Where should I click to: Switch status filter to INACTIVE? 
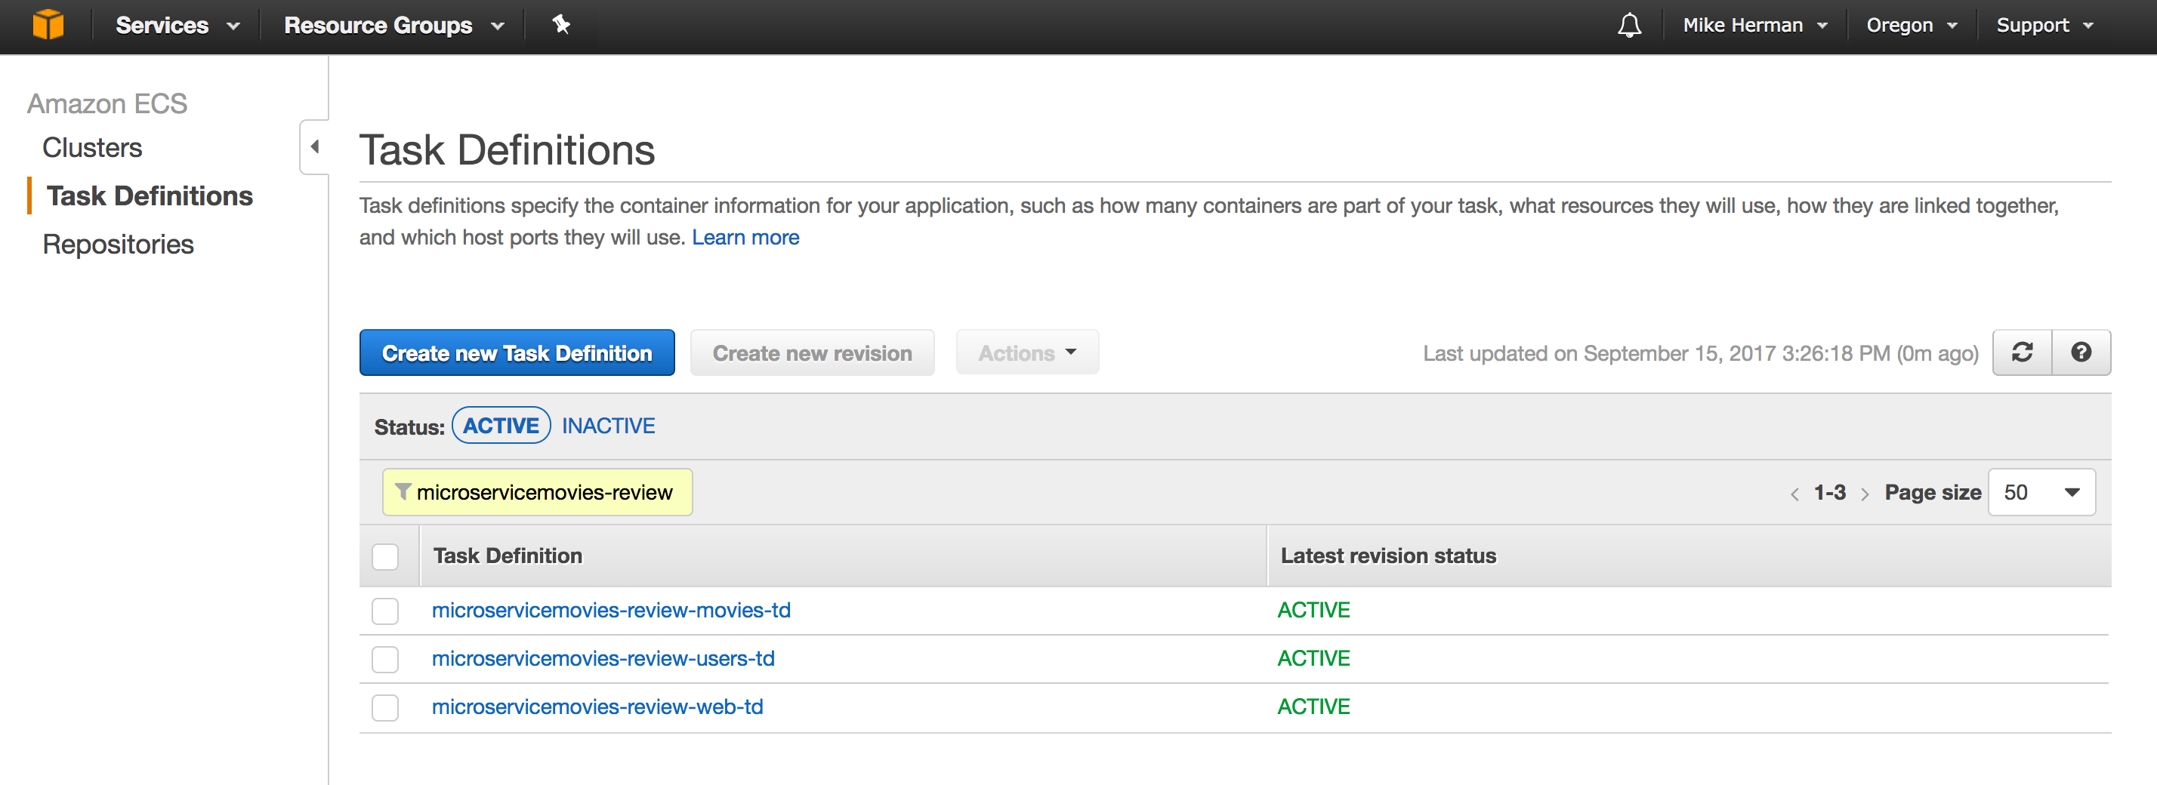609,425
